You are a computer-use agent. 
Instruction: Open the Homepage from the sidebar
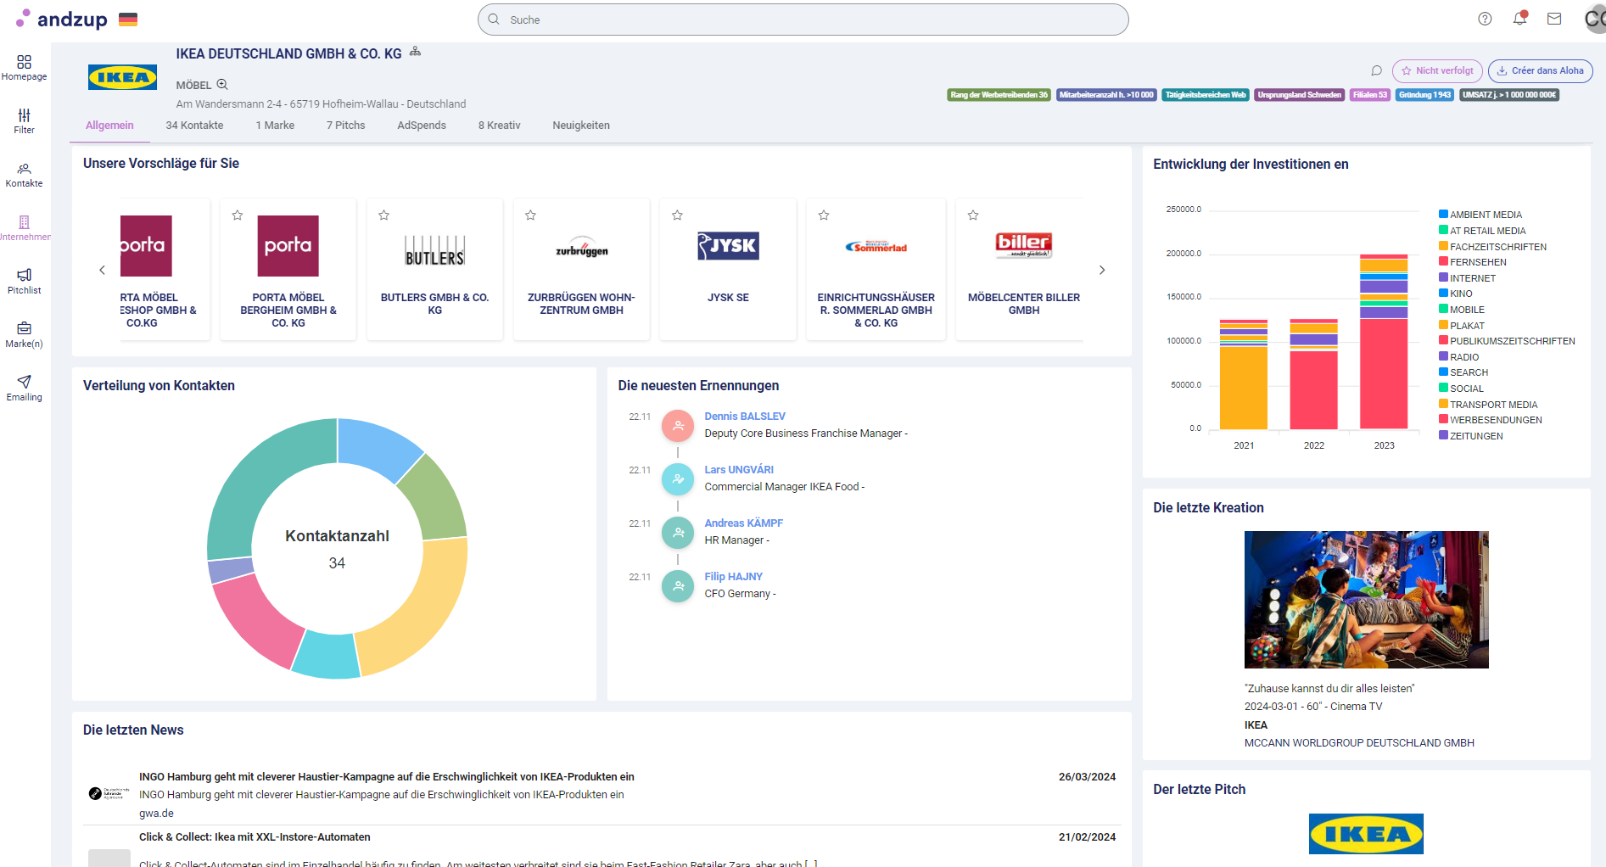tap(24, 68)
